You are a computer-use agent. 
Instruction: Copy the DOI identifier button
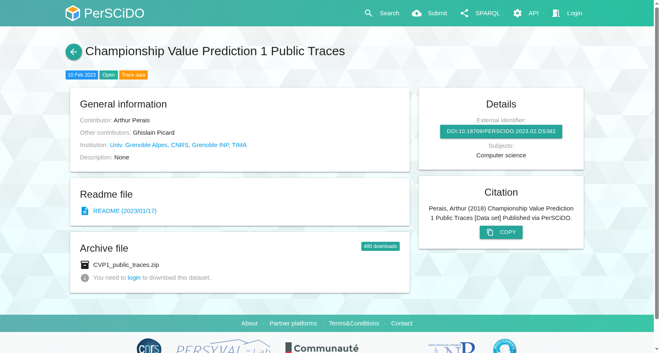click(x=501, y=131)
